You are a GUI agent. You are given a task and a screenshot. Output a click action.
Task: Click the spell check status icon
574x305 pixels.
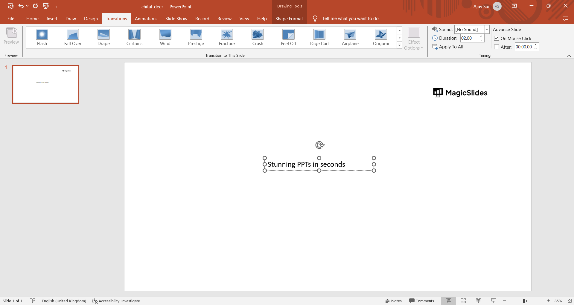33,301
